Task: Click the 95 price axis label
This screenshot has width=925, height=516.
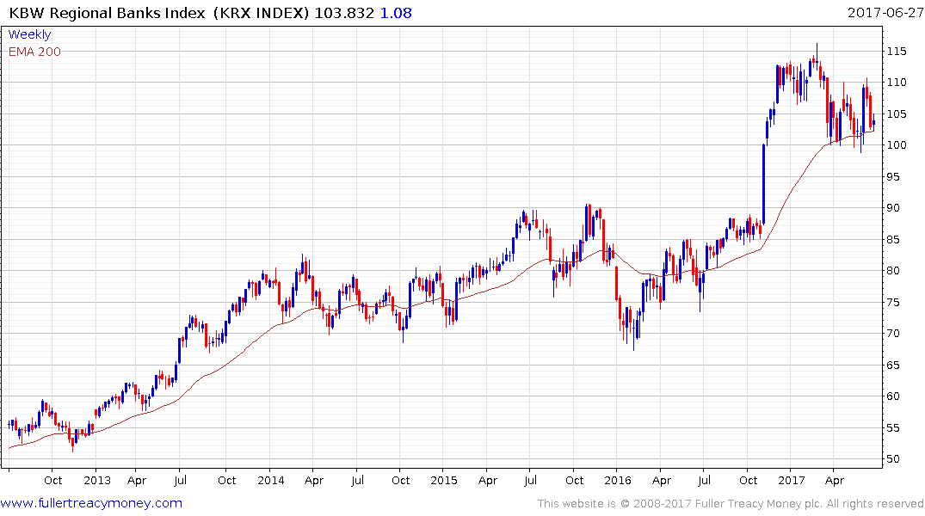Action: click(893, 177)
